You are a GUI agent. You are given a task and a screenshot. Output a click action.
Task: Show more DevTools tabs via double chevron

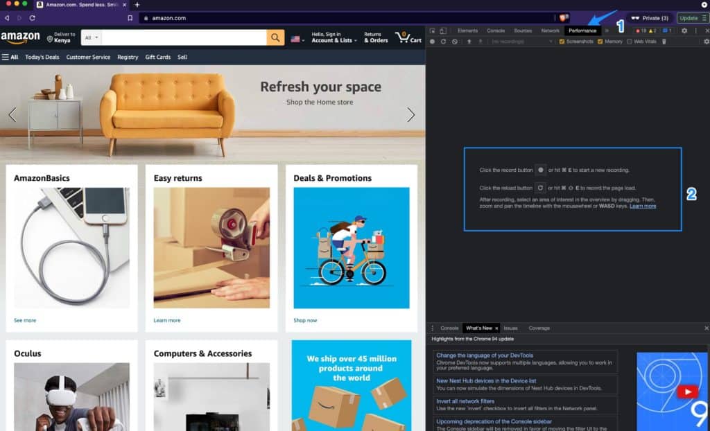[x=607, y=30]
